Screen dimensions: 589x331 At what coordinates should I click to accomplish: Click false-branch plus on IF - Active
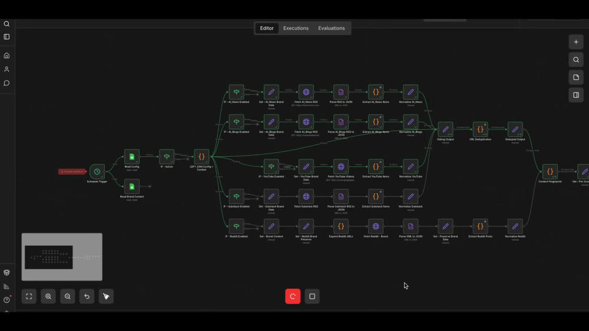pos(188,159)
